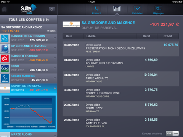Select the Marze Ruoms account
183x137 pixels.
point(29,134)
